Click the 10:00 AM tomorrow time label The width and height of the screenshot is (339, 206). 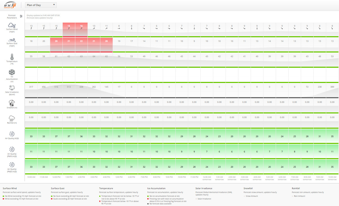[332, 178]
